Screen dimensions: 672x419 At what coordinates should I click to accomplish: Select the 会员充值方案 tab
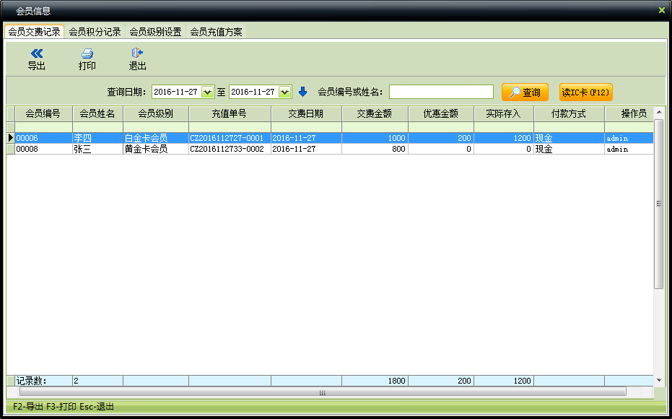tap(216, 32)
